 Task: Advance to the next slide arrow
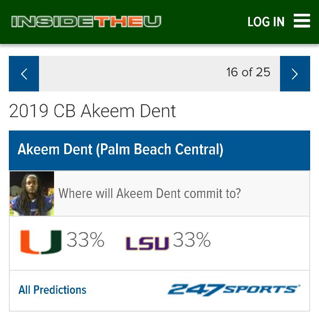[x=295, y=74]
